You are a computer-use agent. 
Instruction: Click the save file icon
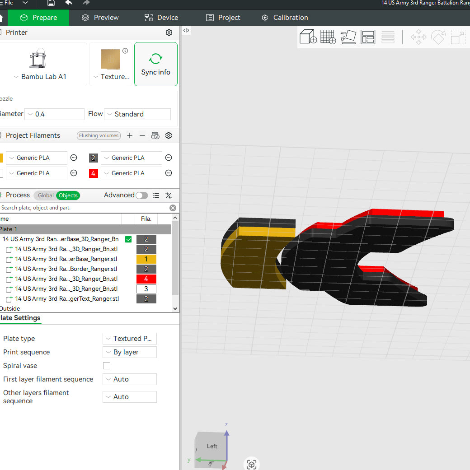51,3
